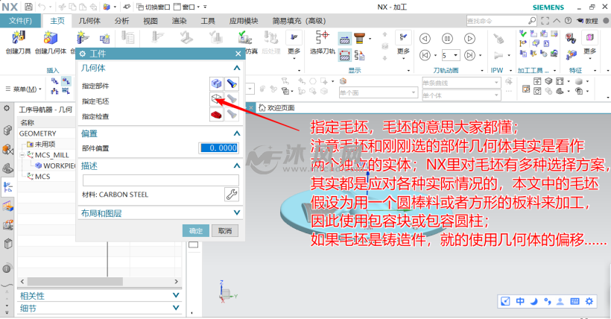This screenshot has height=319, width=611.
Task: Open the 单个面 face rule dropdown
Action: 413,92
